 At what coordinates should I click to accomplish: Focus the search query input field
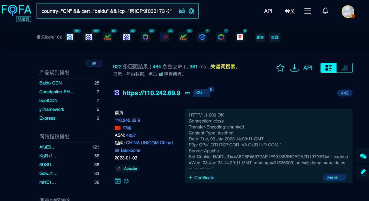[x=107, y=11]
